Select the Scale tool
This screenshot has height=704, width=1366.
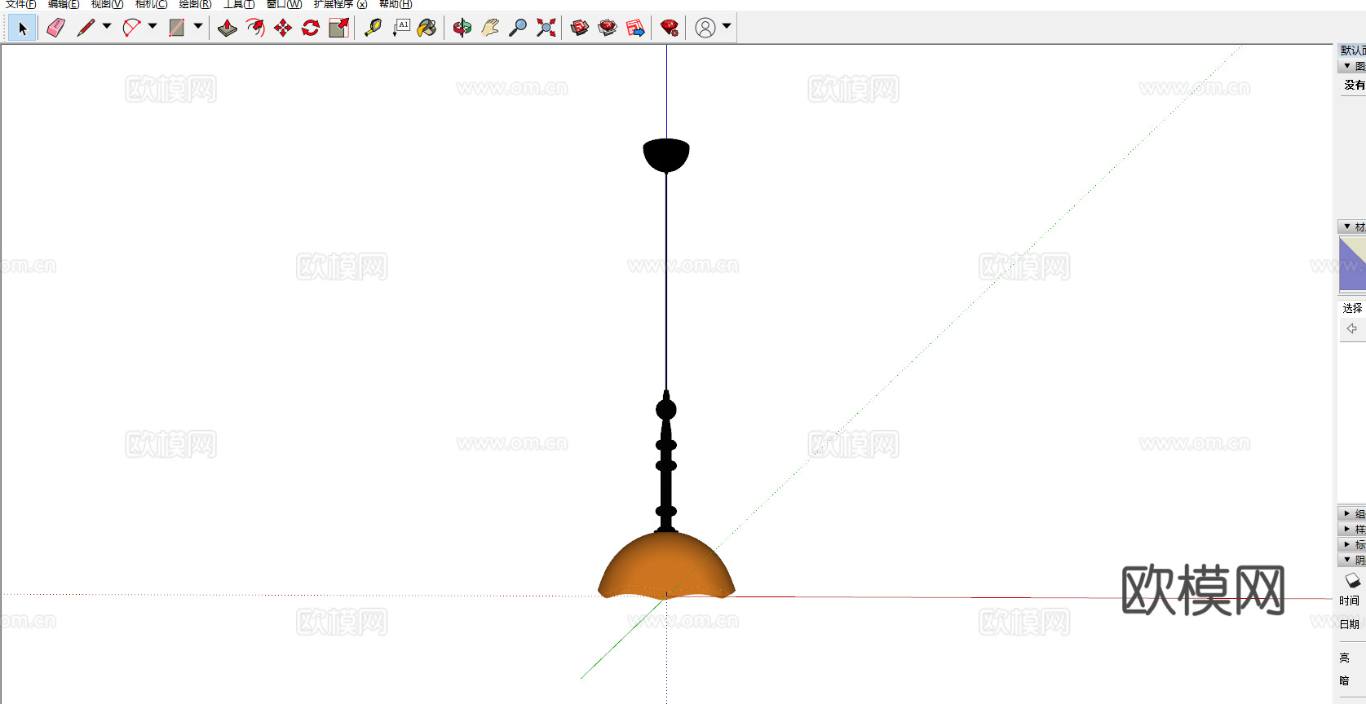(338, 29)
